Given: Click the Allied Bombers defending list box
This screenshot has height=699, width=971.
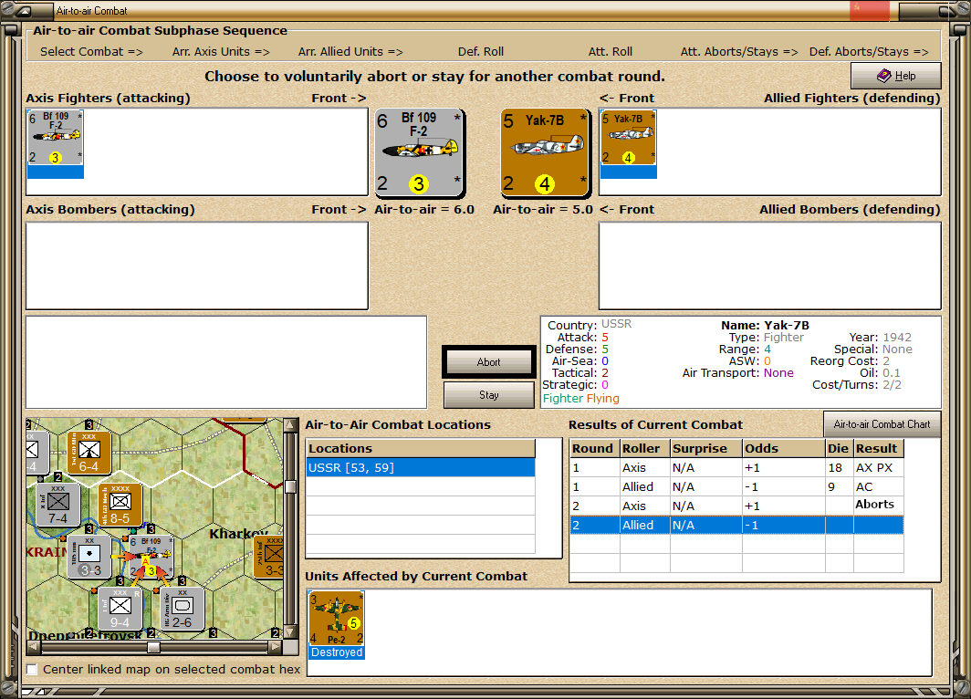Looking at the screenshot, I should pyautogui.click(x=769, y=266).
